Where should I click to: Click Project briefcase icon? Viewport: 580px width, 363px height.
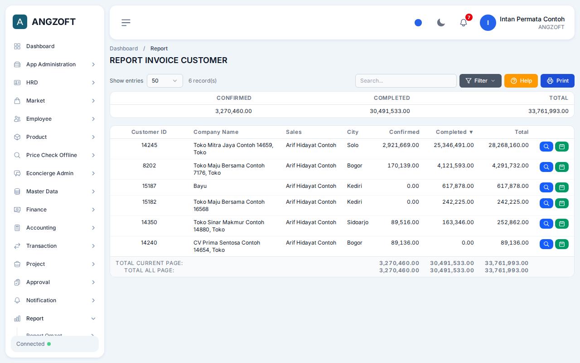click(x=17, y=264)
